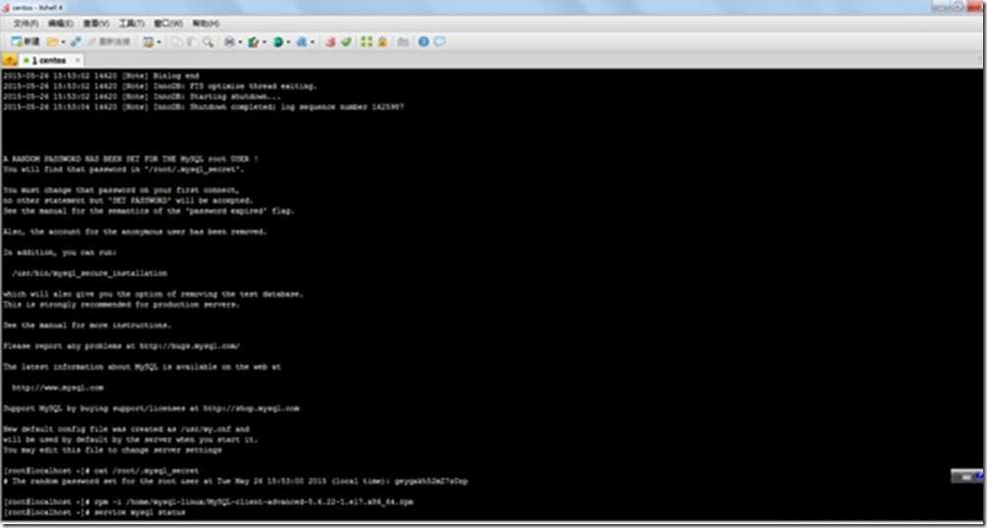This screenshot has height=528, width=987.
Task: Open the 窗口(W) menu
Action: click(168, 24)
